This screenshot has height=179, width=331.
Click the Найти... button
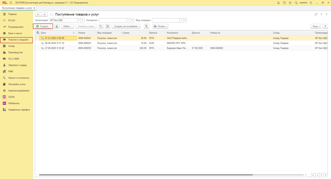(x=68, y=26)
